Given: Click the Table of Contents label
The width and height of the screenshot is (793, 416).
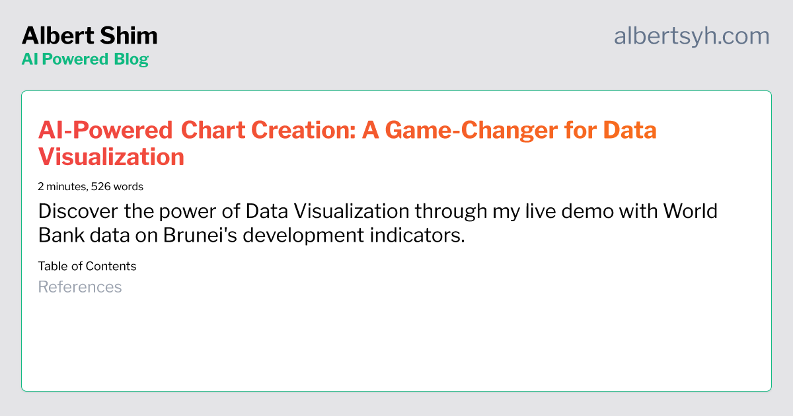Looking at the screenshot, I should [87, 266].
